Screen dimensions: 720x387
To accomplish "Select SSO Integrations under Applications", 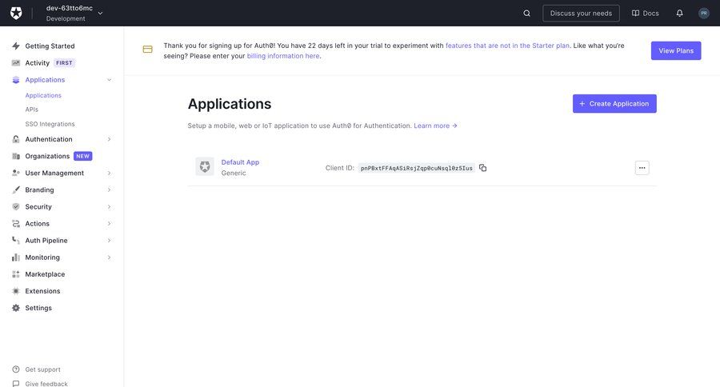I will (50, 124).
